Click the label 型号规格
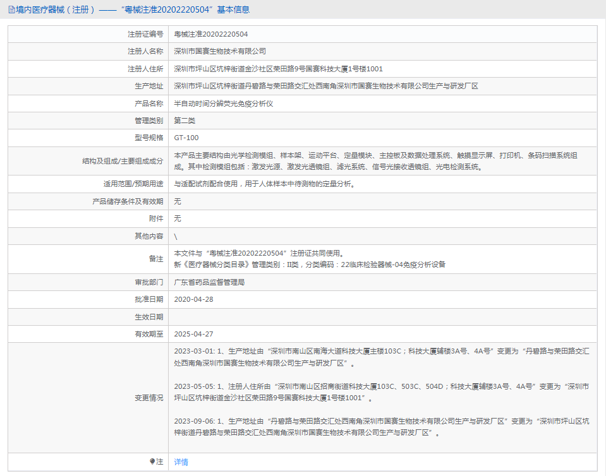The image size is (606, 476). [149, 138]
